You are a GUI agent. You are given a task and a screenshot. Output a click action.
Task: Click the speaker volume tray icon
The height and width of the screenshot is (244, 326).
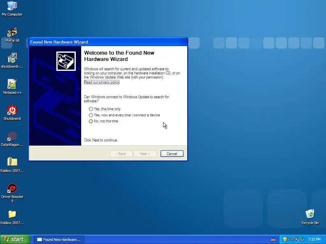pyautogui.click(x=296, y=239)
